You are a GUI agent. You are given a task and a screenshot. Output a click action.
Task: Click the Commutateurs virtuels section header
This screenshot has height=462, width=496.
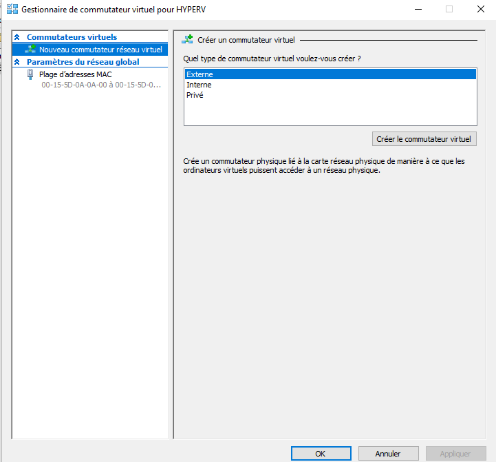click(72, 37)
